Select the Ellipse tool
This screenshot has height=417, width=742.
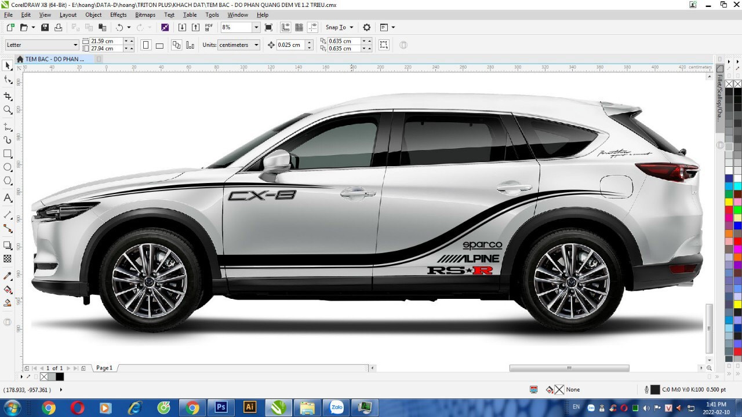tap(8, 167)
